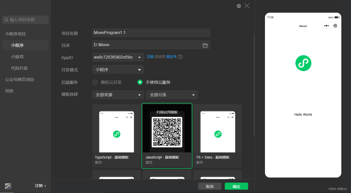351x193 pixels.
Task: Click the 输入项目名称 search box
Action: pos(25,20)
